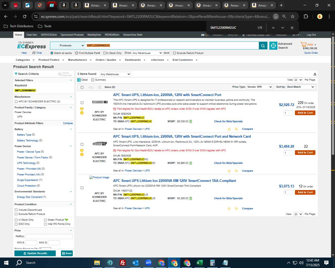Toggle Exclude Refurb Product checkbox near search bar
Viewport: 335px width, 268px height.
tap(174, 53)
